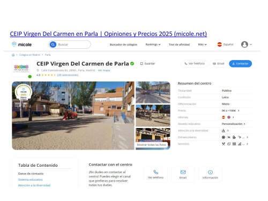
Task: Open the valoraciones reviews link
Action: tap(68, 75)
